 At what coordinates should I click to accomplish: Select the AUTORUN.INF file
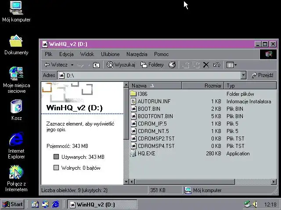click(151, 101)
